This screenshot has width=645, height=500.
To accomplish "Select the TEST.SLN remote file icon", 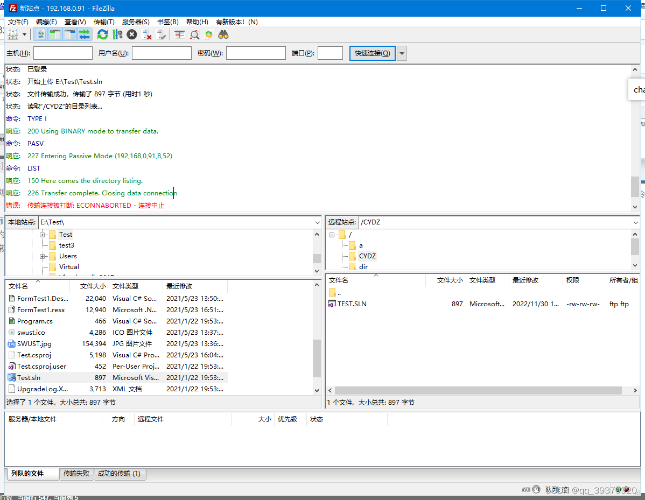I will pyautogui.click(x=332, y=304).
